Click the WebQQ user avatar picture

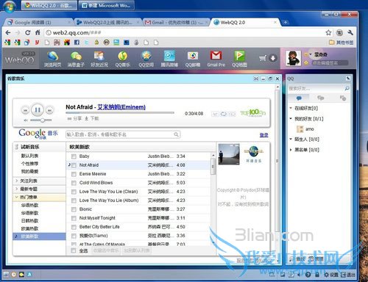[x=294, y=58]
